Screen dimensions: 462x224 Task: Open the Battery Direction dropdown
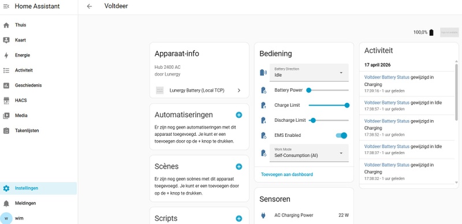309,73
